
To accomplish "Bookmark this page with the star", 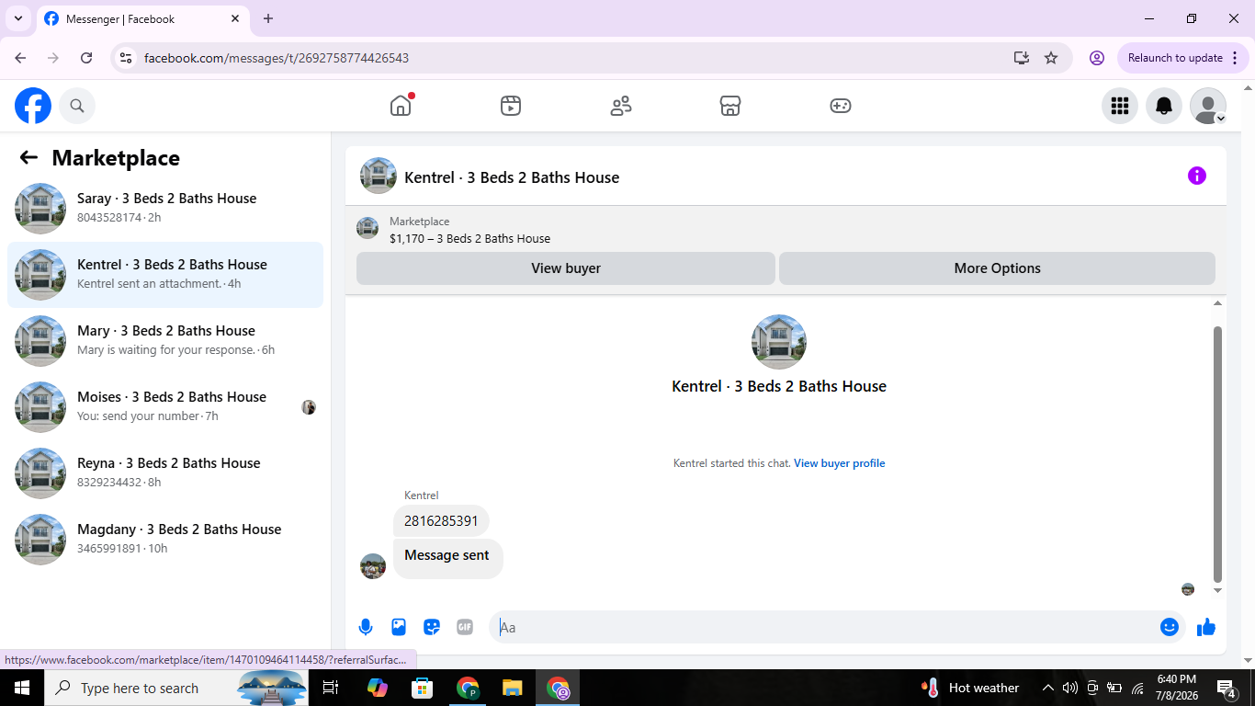I will click(1051, 58).
